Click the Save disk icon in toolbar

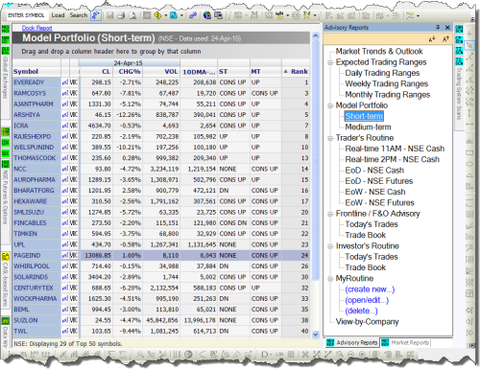(x=110, y=15)
